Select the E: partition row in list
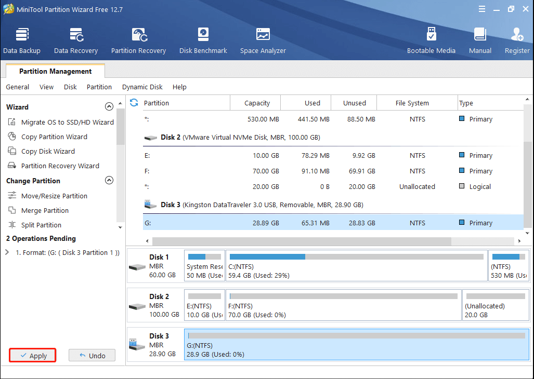 (x=333, y=155)
